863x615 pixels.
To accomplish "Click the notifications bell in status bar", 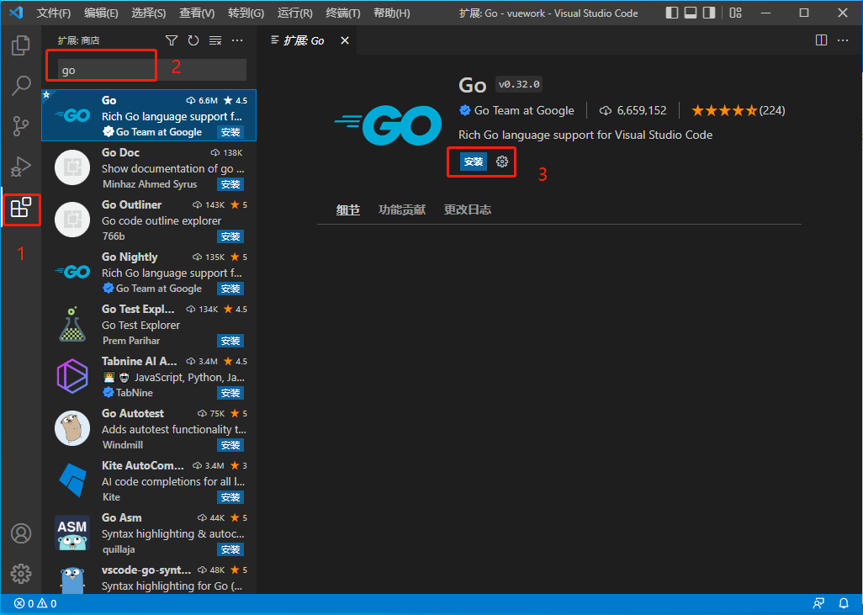I will click(844, 603).
